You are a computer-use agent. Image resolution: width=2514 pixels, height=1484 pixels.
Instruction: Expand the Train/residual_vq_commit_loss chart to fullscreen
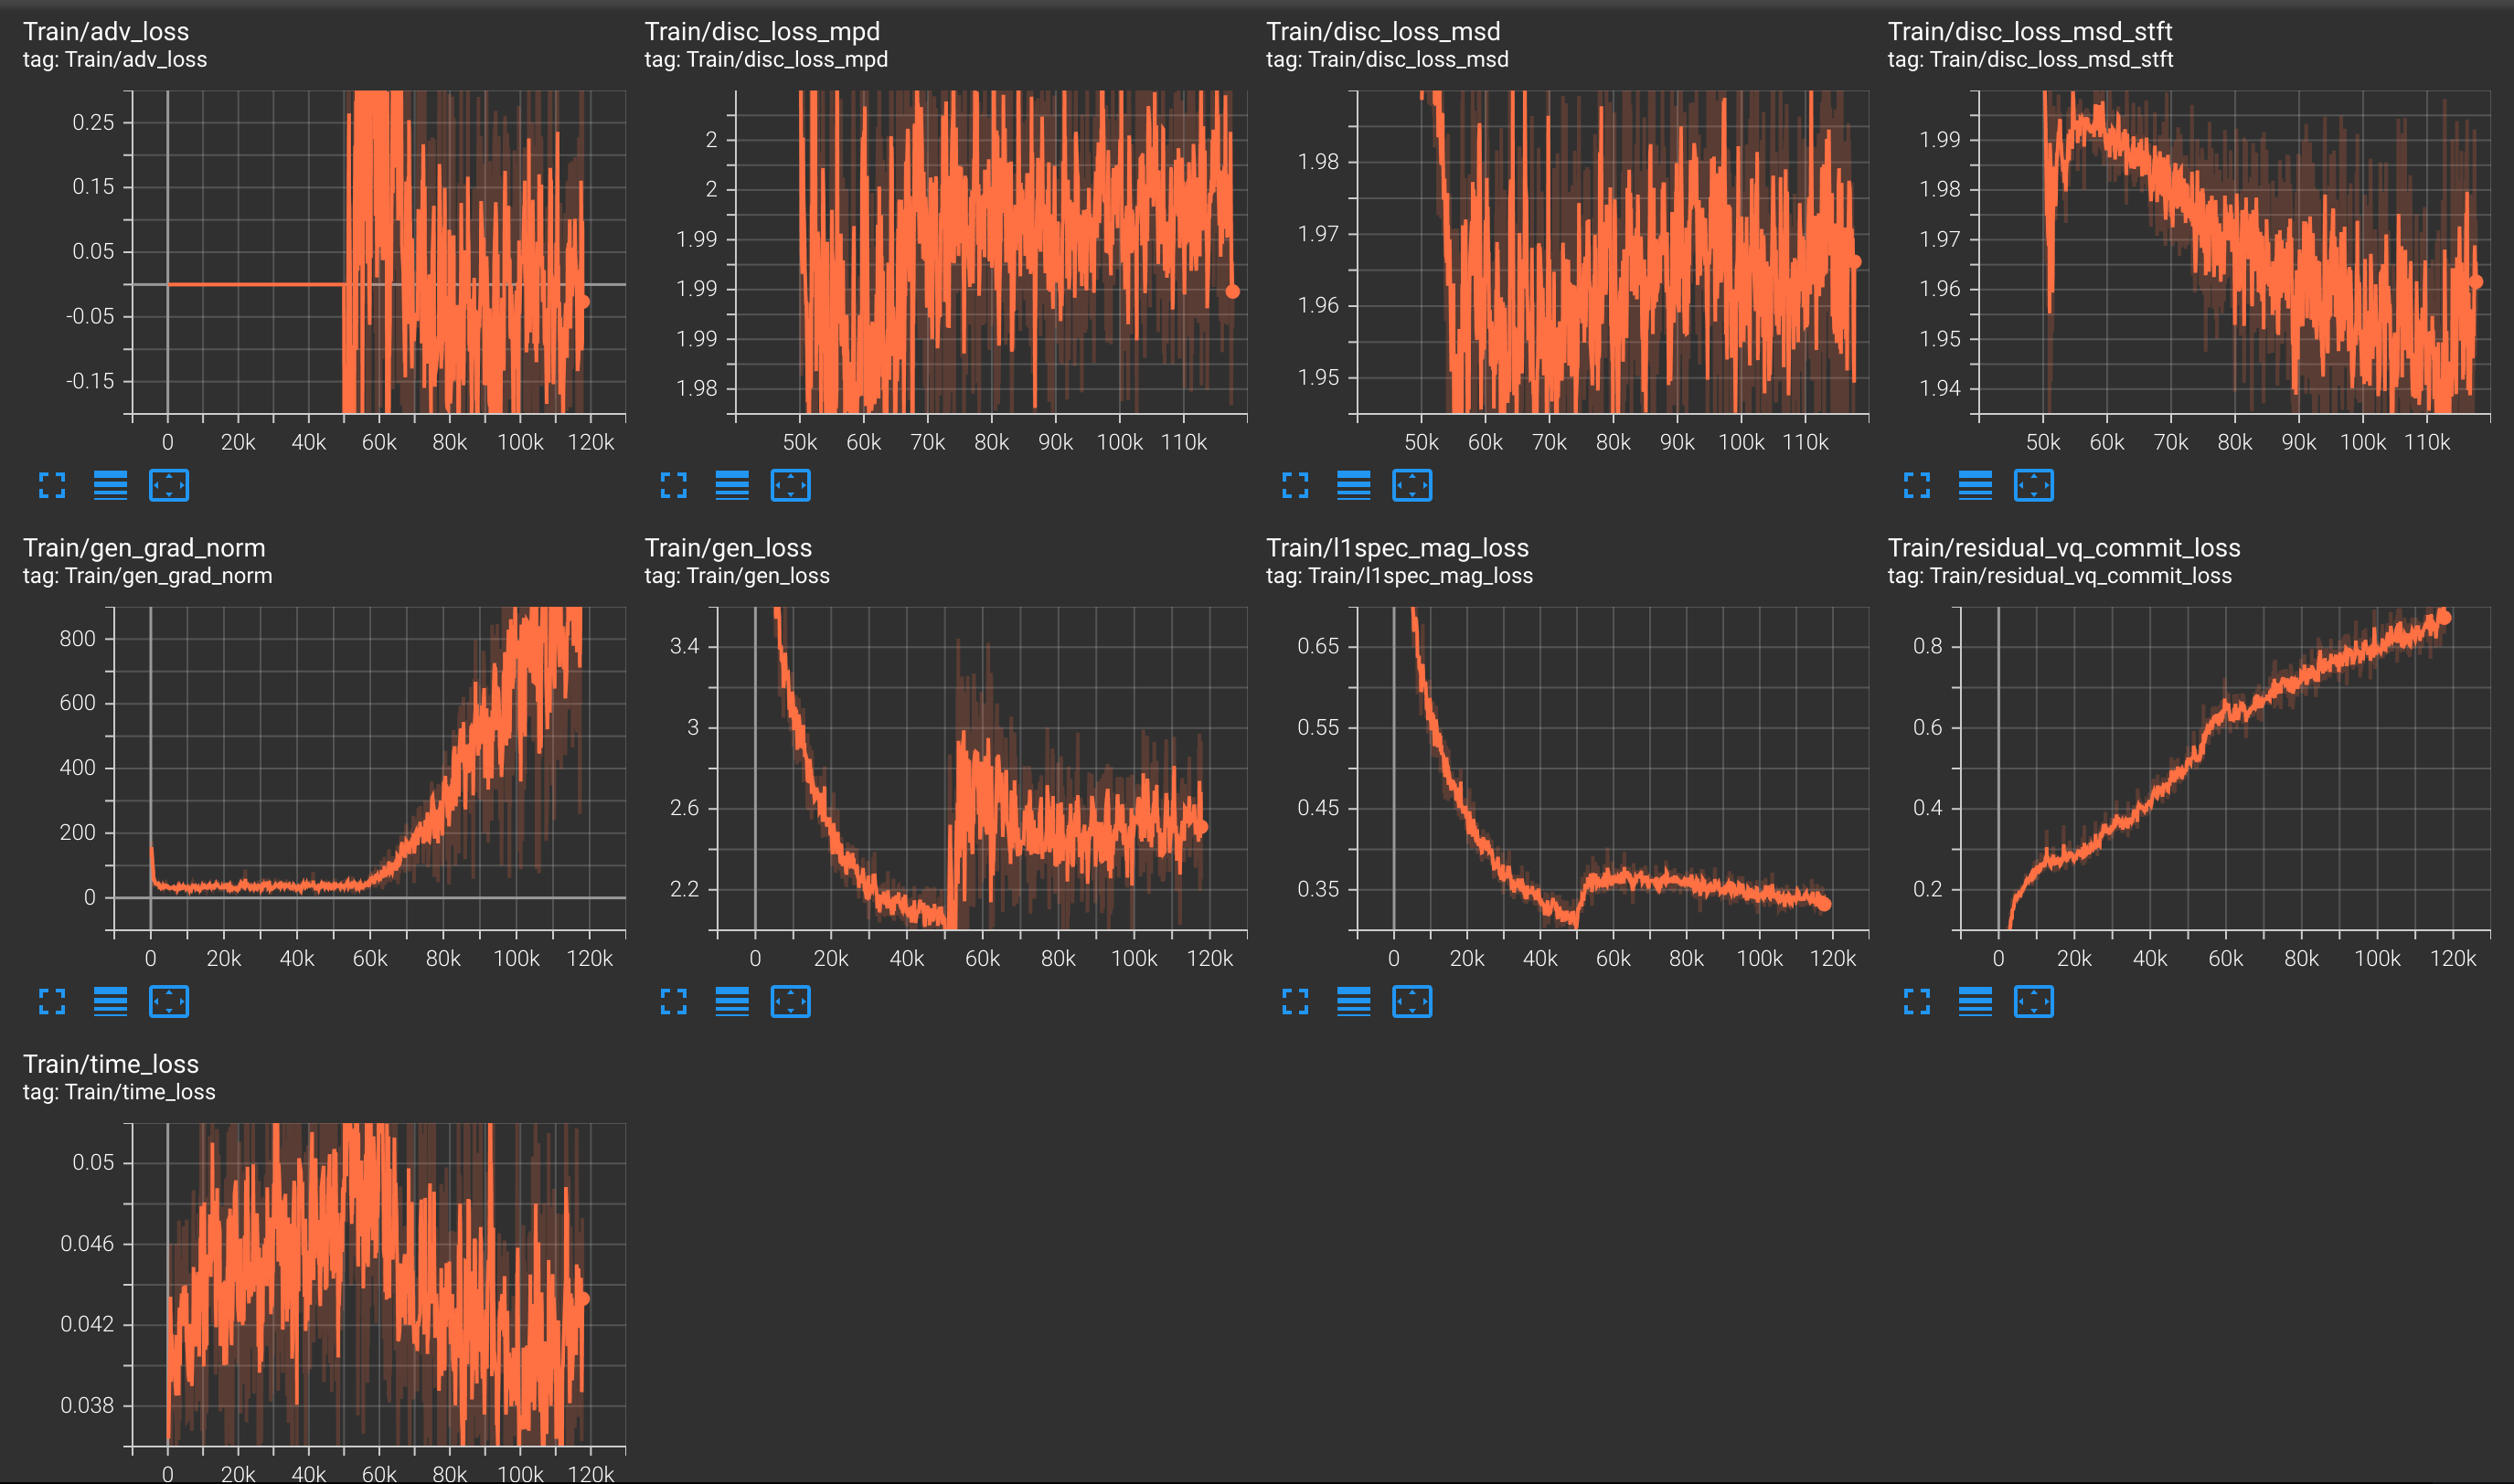click(1917, 1002)
